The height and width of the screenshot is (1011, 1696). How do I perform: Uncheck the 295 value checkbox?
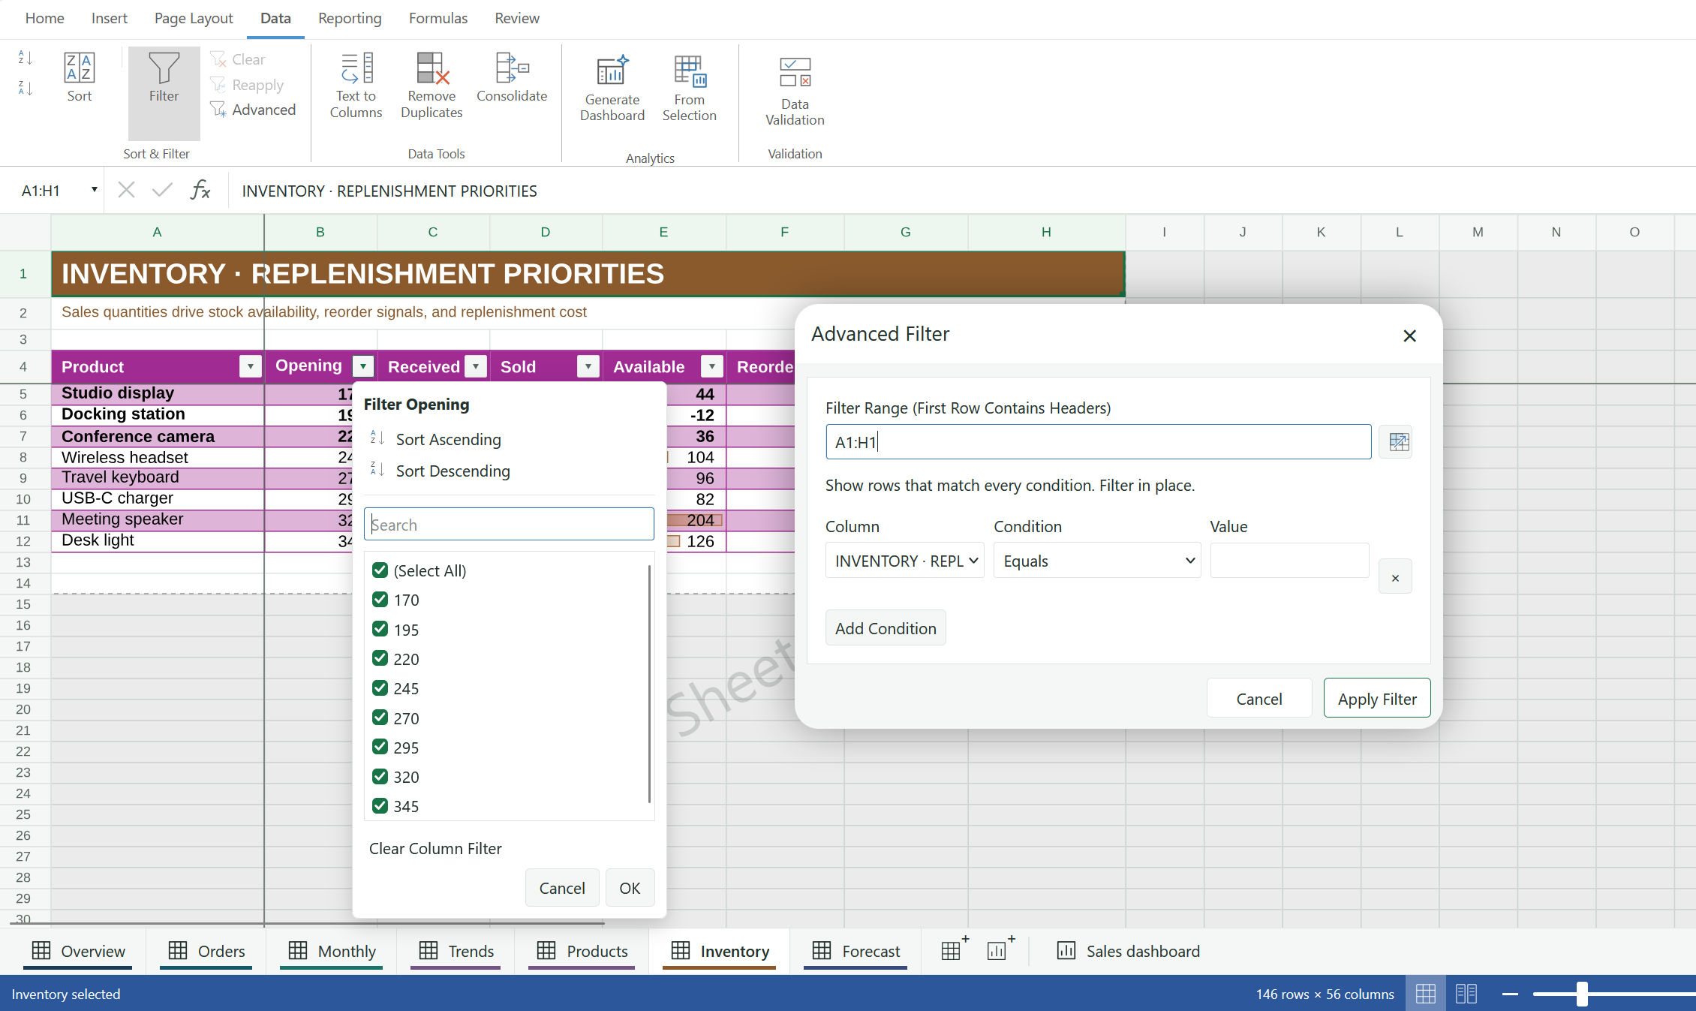(x=380, y=747)
